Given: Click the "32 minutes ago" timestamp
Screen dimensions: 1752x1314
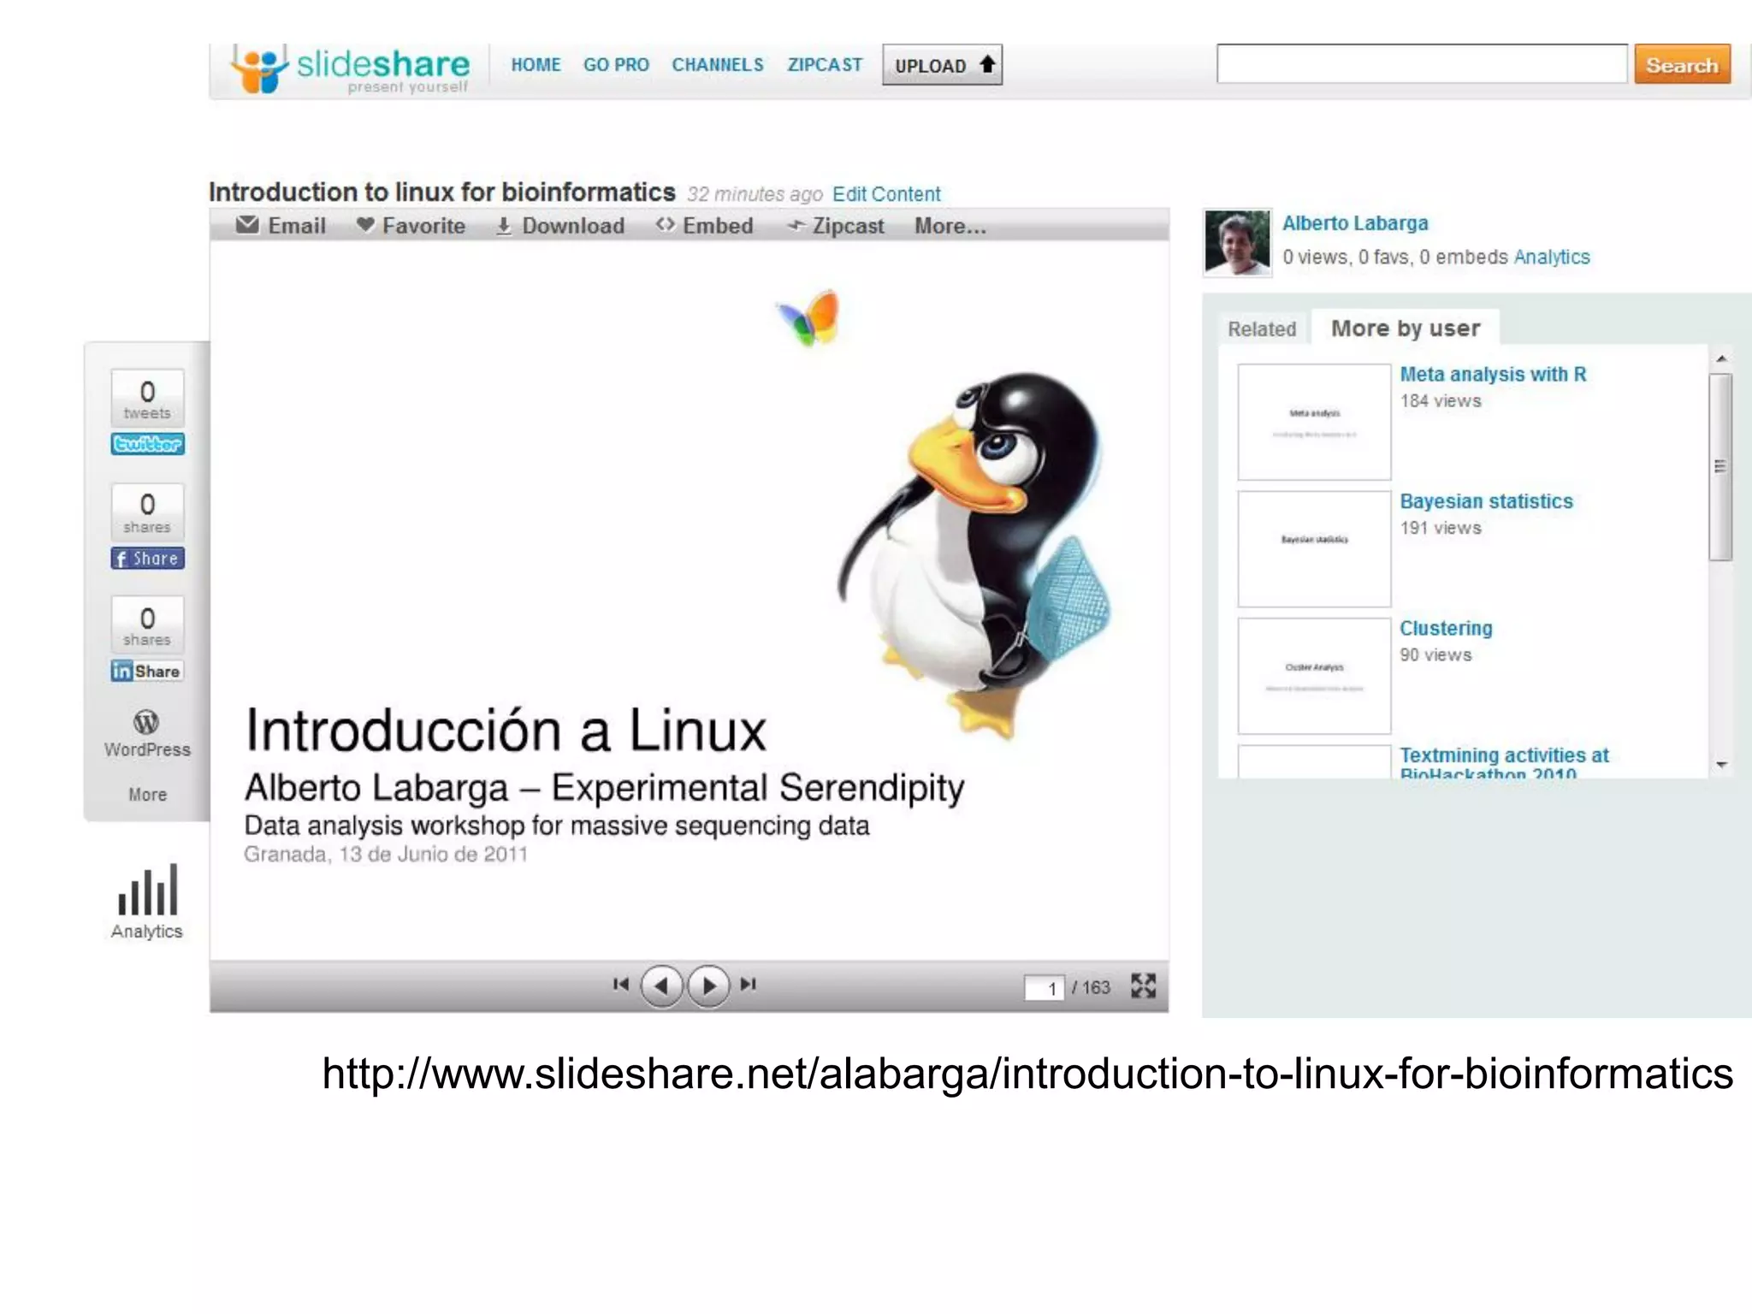Looking at the screenshot, I should (755, 194).
